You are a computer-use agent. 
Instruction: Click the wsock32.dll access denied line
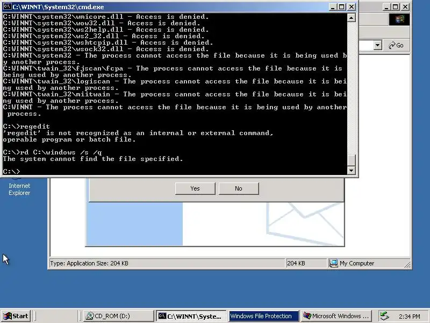tap(106, 49)
